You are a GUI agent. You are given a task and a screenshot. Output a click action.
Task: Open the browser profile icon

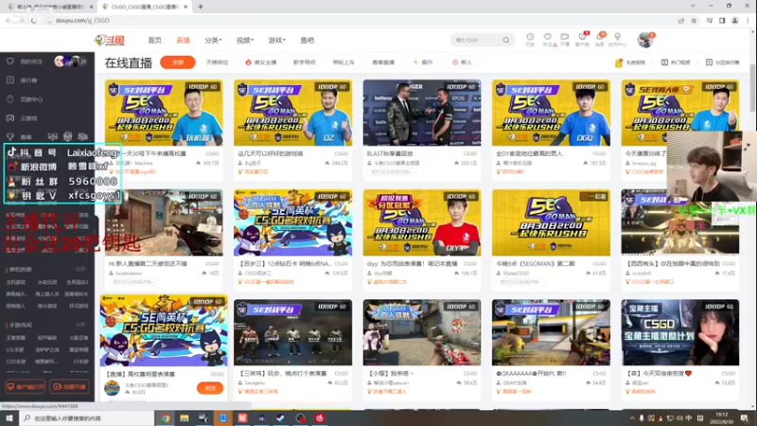click(735, 20)
